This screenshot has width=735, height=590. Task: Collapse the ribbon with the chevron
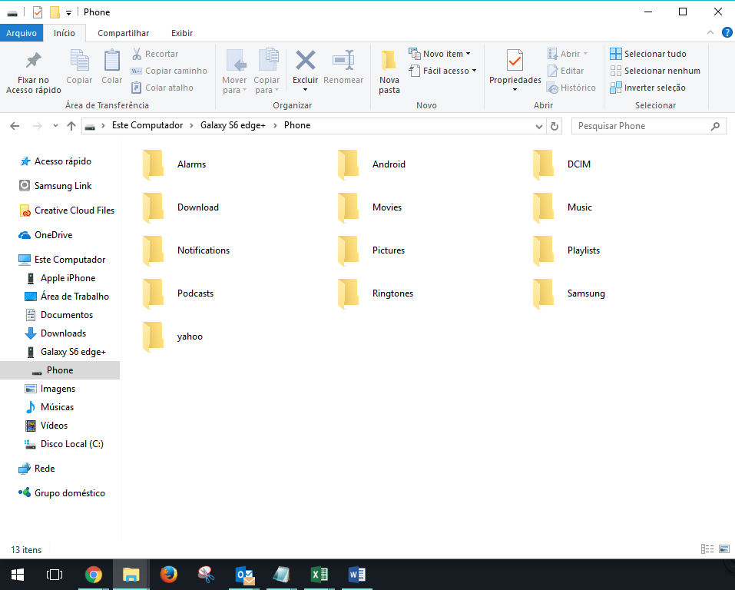pos(710,32)
